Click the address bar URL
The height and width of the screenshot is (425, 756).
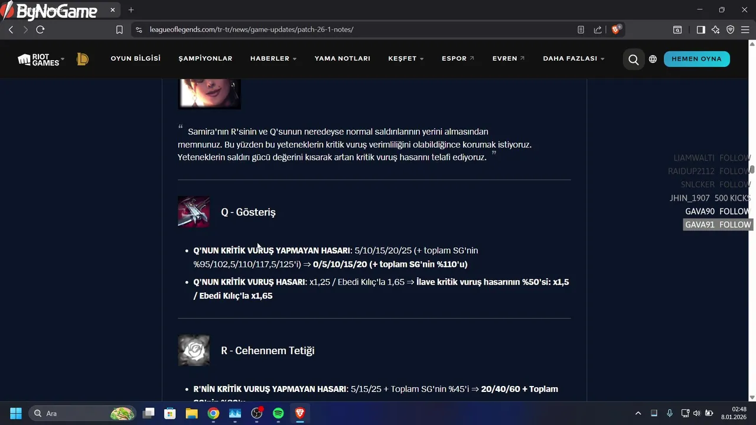[252, 30]
